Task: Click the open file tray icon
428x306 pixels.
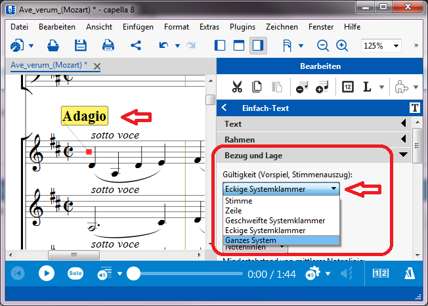Action: [53, 45]
